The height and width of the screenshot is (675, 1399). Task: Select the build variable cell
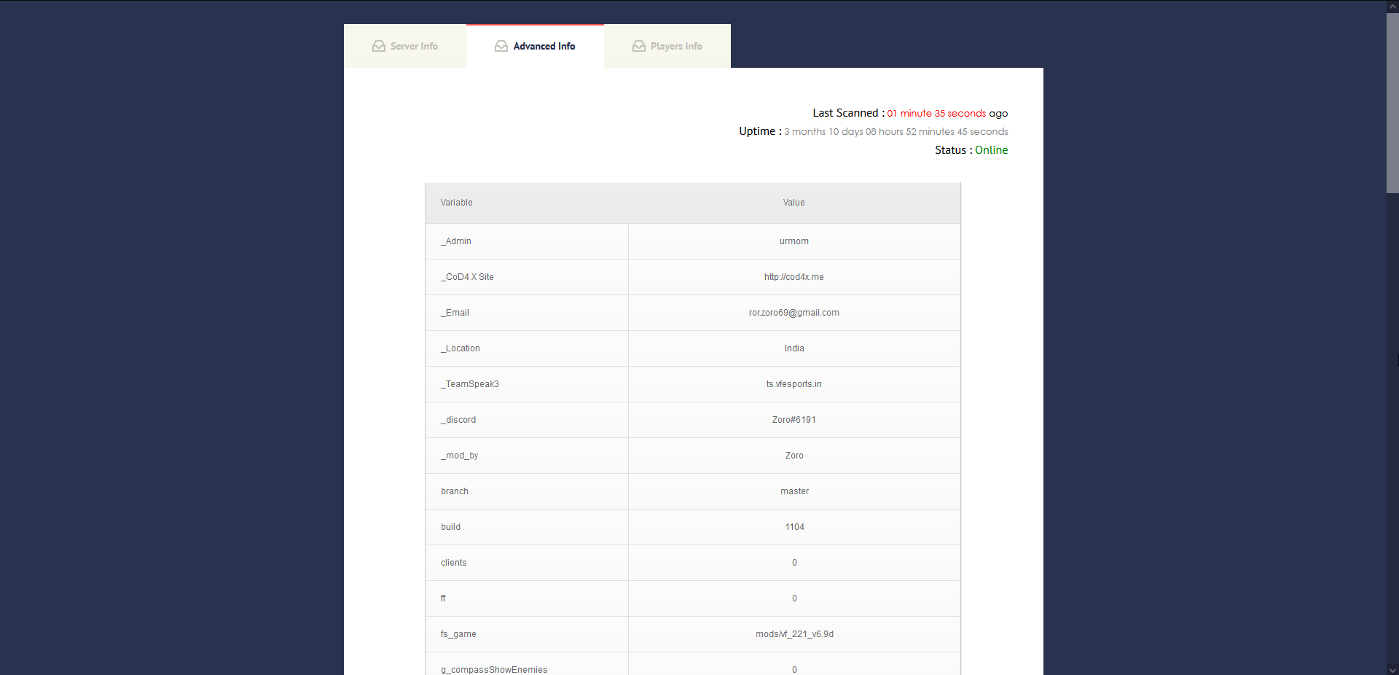tap(528, 527)
